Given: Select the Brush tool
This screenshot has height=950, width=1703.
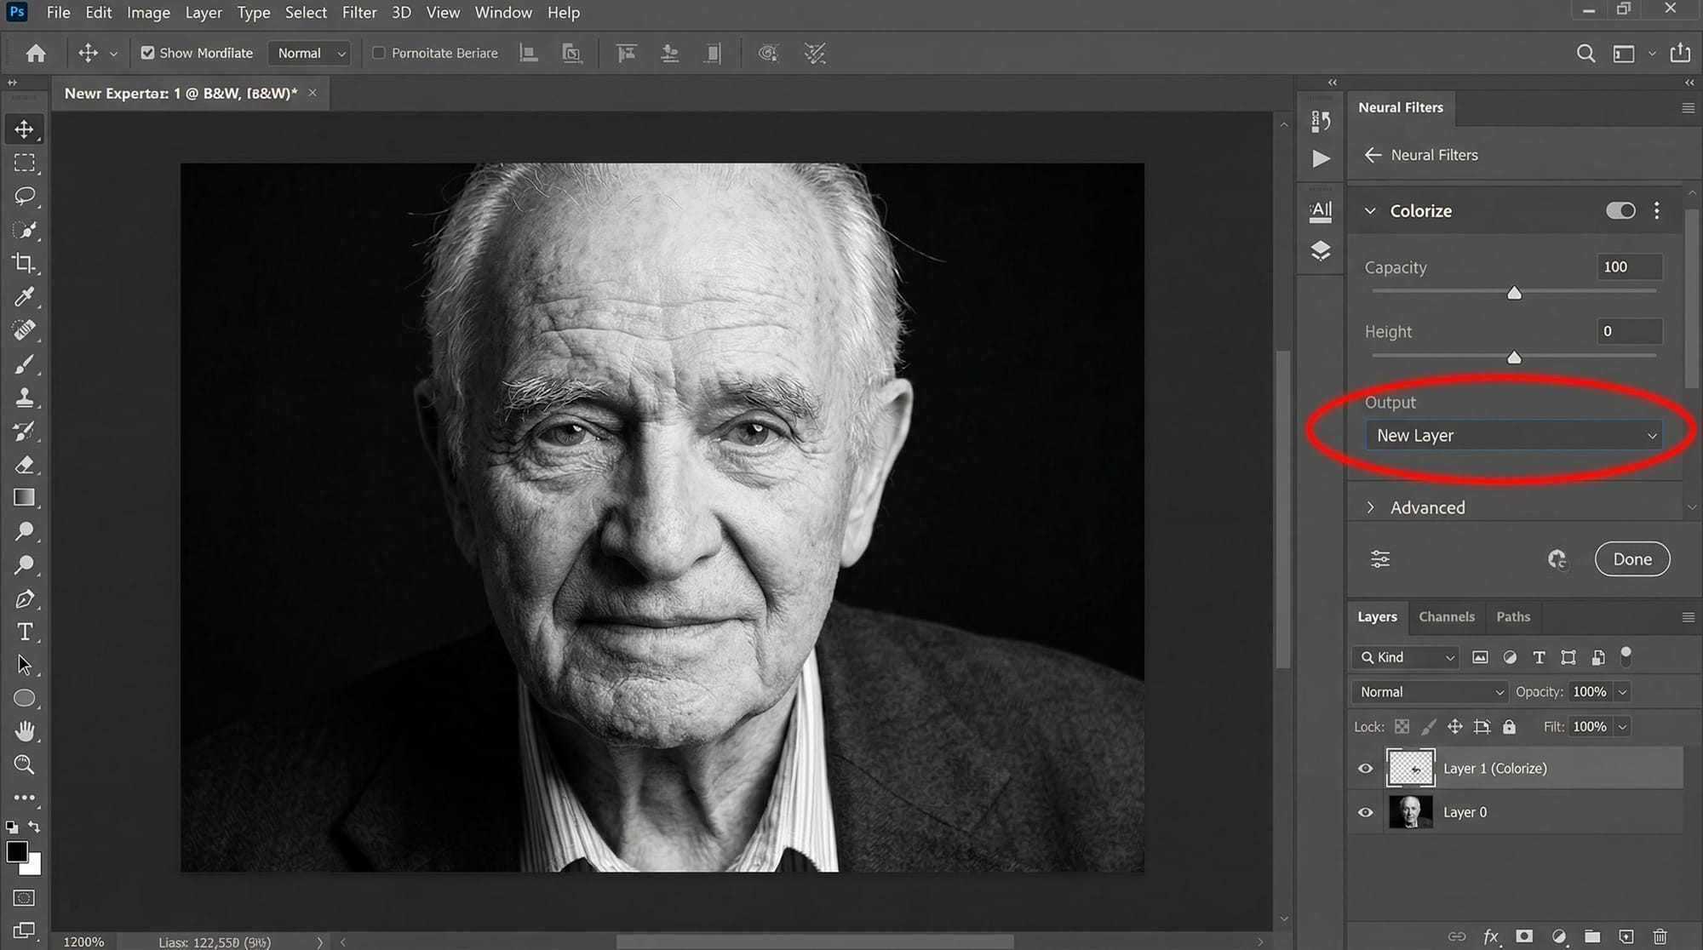Looking at the screenshot, I should 24,364.
